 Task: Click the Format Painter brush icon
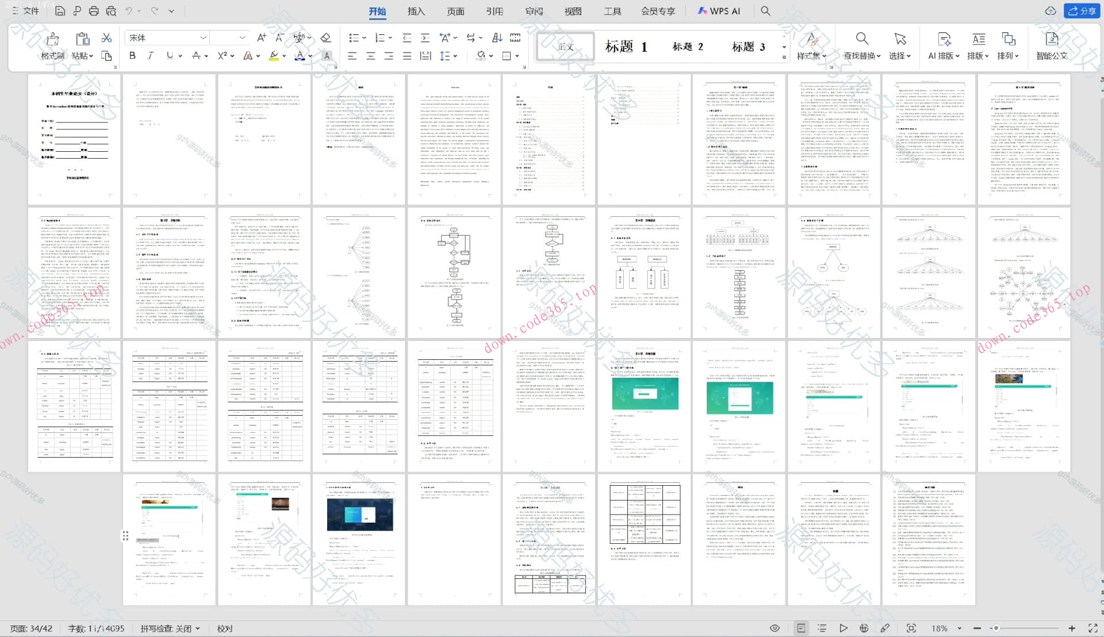click(52, 39)
